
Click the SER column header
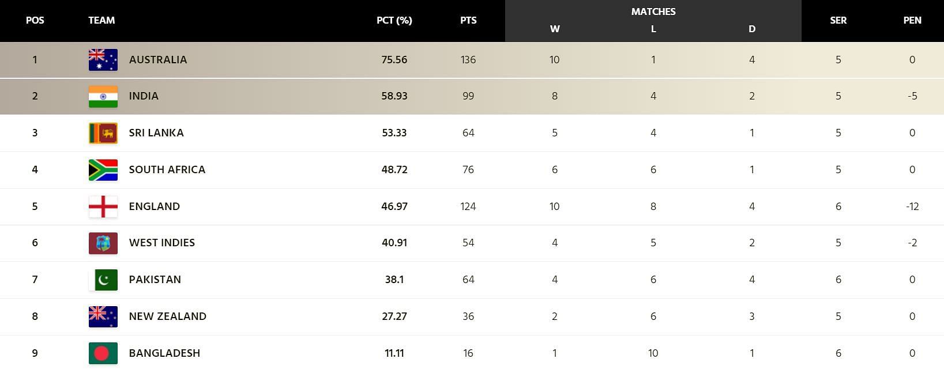[x=838, y=20]
